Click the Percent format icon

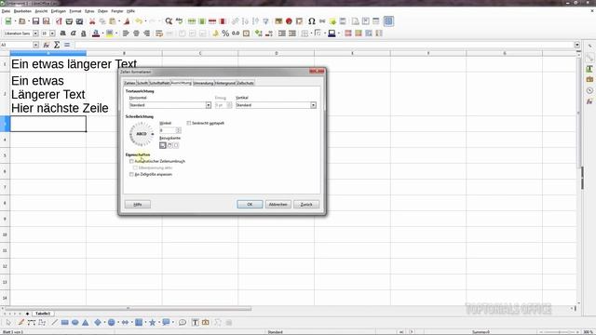[x=225, y=33]
